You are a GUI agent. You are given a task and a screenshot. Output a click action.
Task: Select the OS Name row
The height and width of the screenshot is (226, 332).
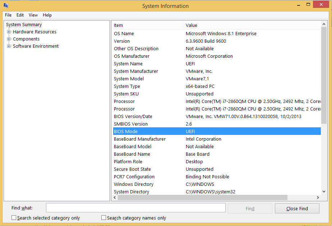(x=217, y=34)
